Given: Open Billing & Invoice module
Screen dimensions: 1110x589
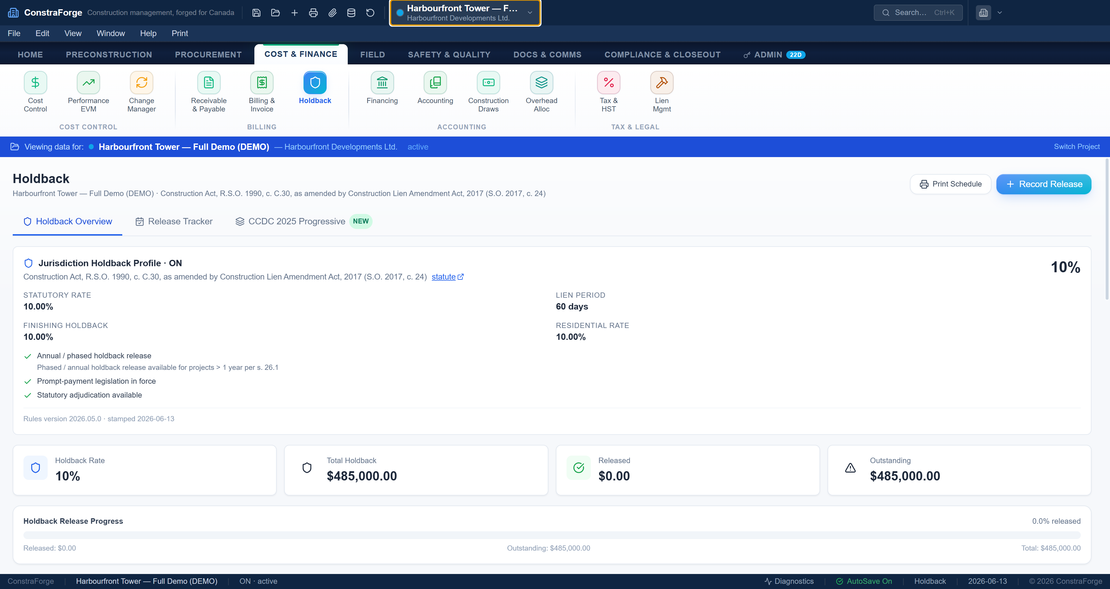Looking at the screenshot, I should (x=262, y=92).
